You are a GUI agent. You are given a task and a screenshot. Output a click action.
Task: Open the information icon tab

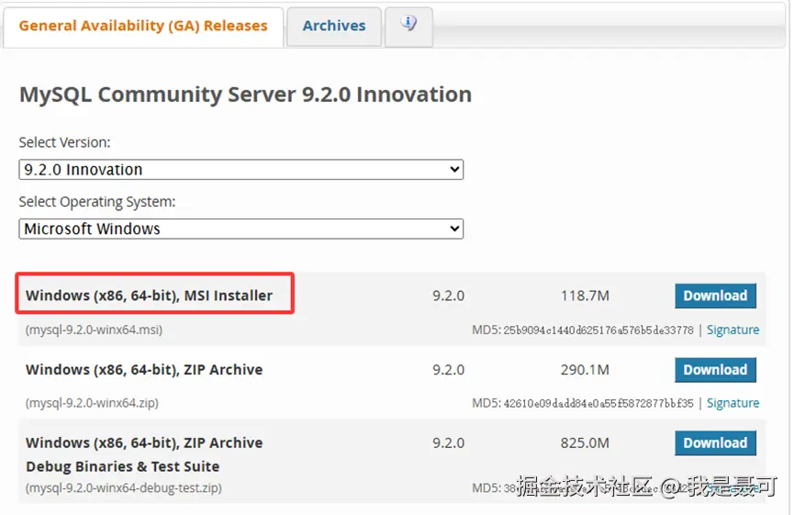click(408, 27)
